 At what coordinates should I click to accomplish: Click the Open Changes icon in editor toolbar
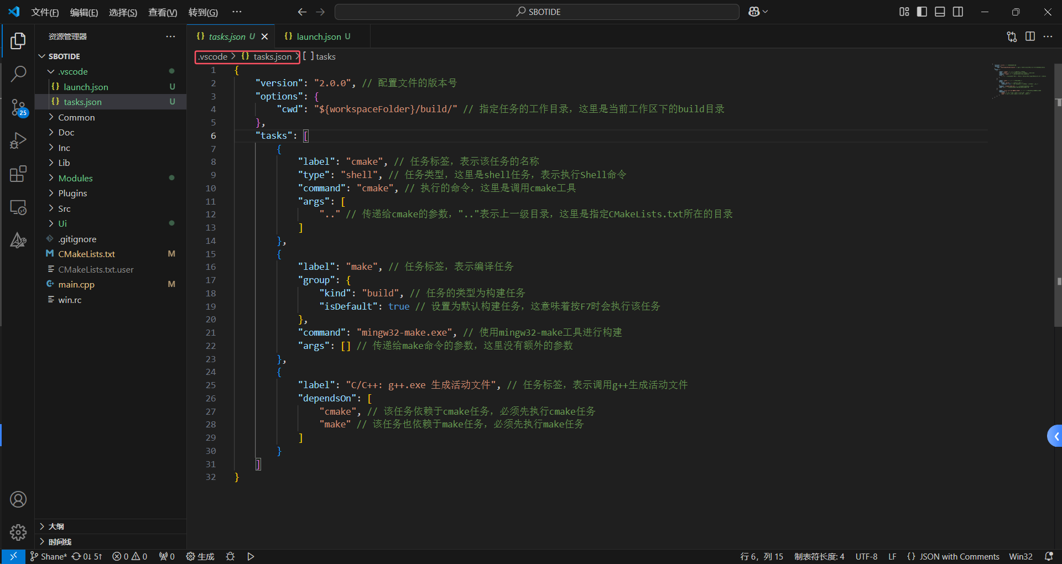tap(1012, 36)
